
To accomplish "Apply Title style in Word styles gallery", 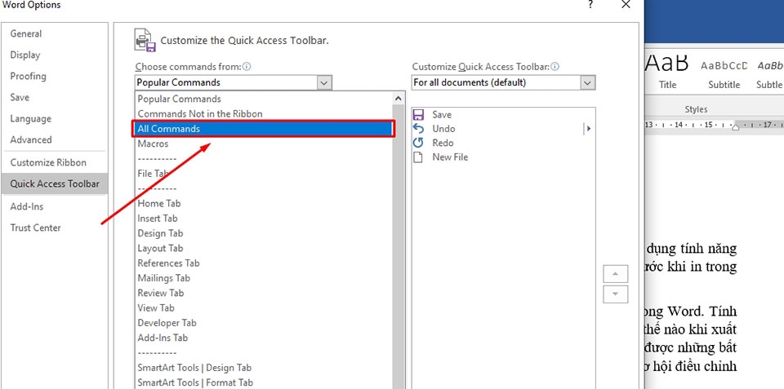I will point(667,72).
